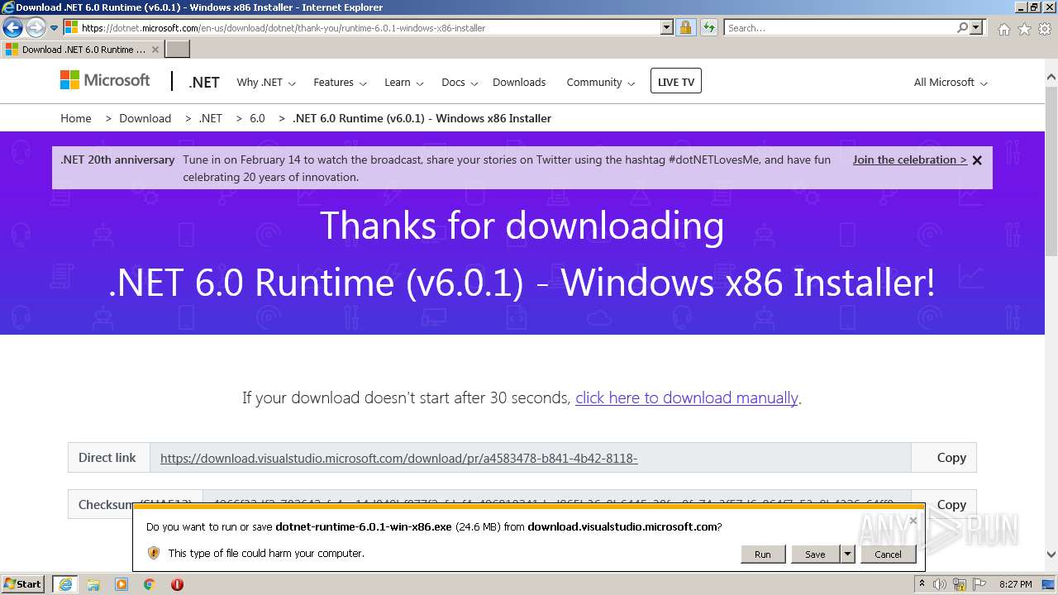Click the scrollbar up arrow
Image resolution: width=1058 pixels, height=595 pixels.
(1051, 79)
